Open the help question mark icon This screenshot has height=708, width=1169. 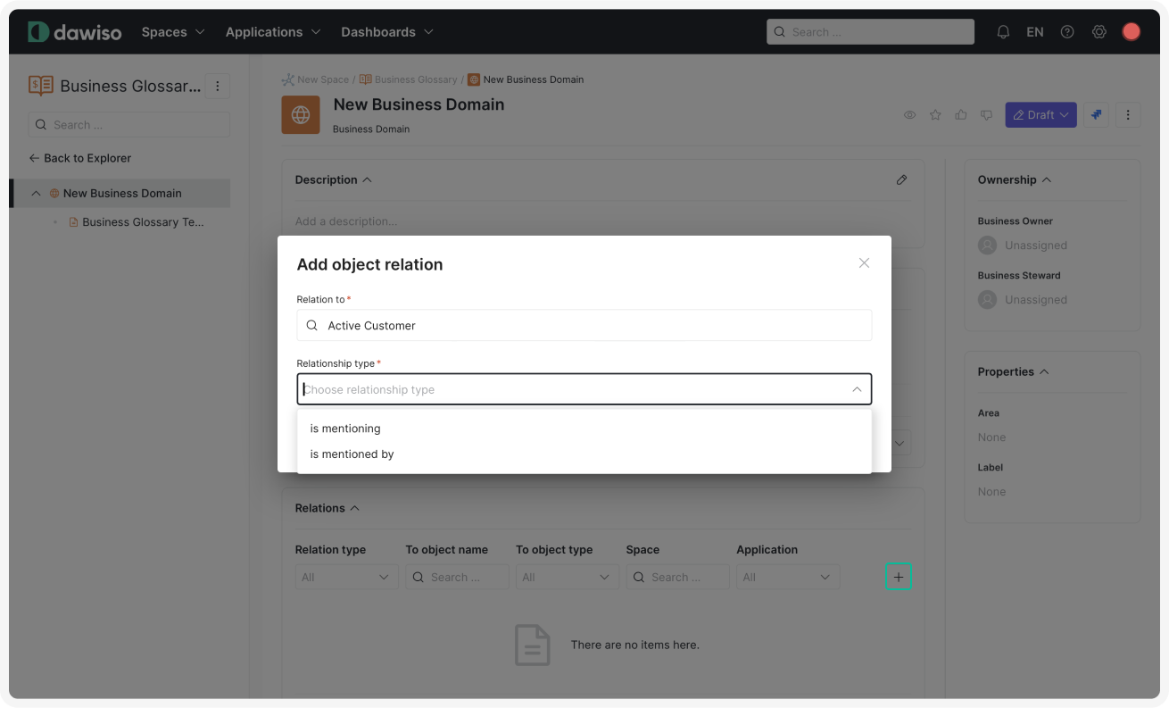[x=1067, y=32]
